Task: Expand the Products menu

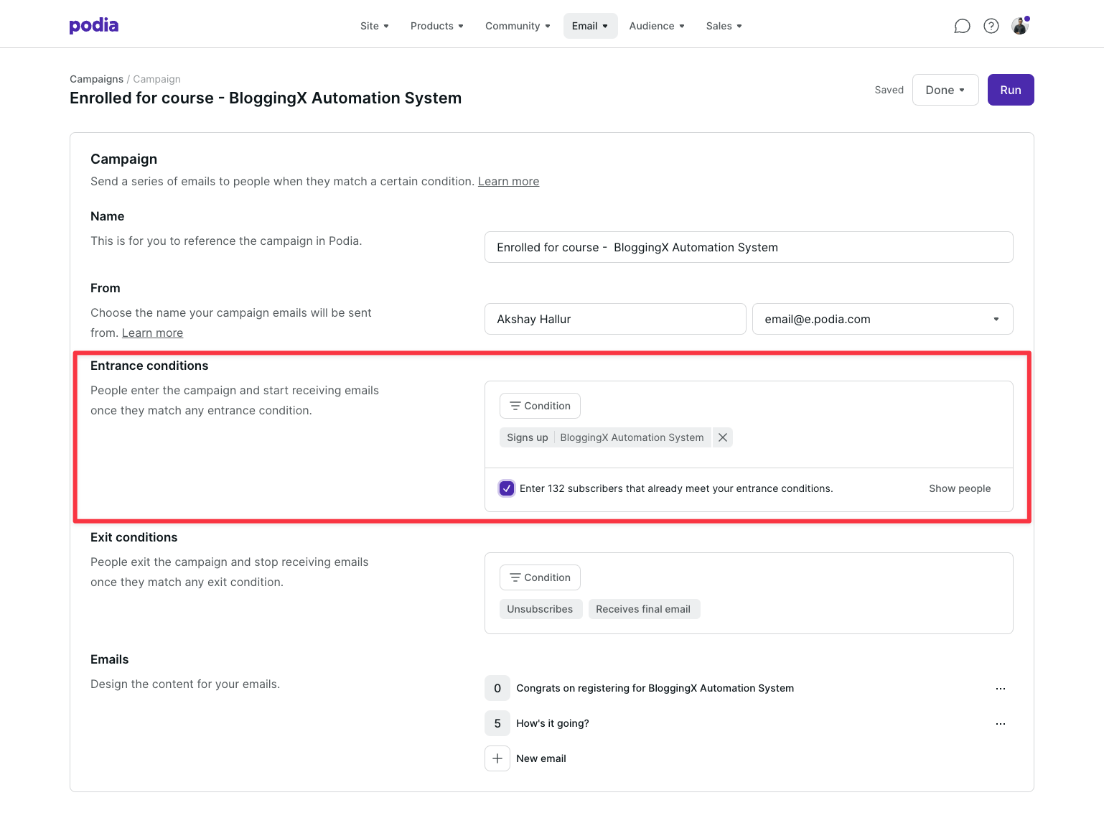Action: click(x=436, y=26)
